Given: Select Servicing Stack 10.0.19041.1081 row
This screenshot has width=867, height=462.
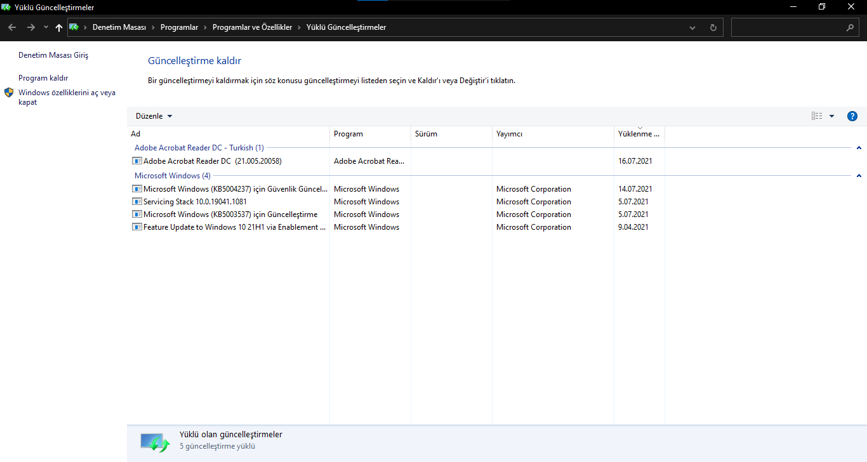Looking at the screenshot, I should 195,202.
